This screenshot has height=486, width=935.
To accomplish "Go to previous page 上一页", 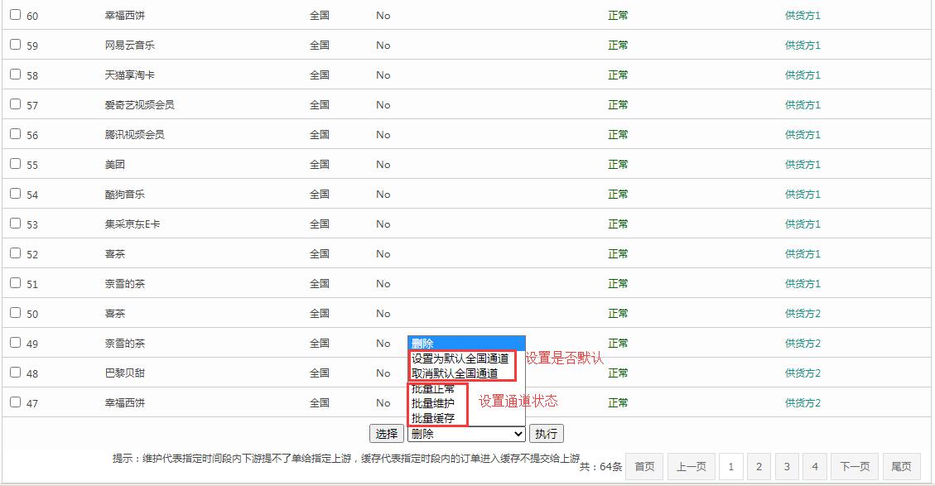I will (692, 466).
